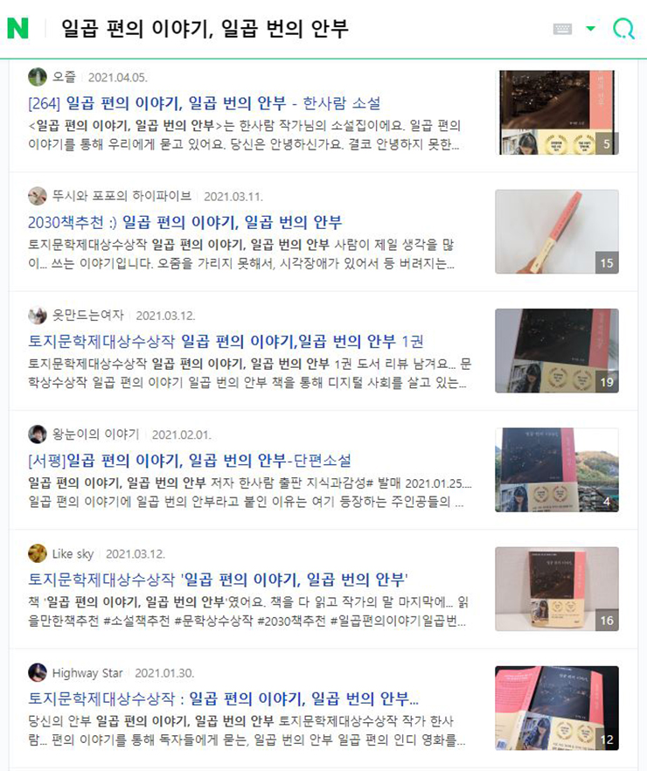Click 왕눈이의 이야기 profile avatar
647x771 pixels.
pos(38,434)
